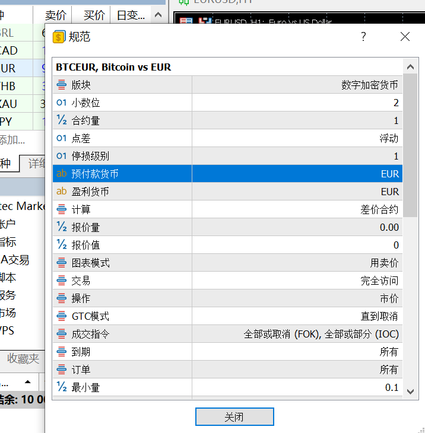Select the 用卖价 value
425x433 pixels.
click(384, 263)
